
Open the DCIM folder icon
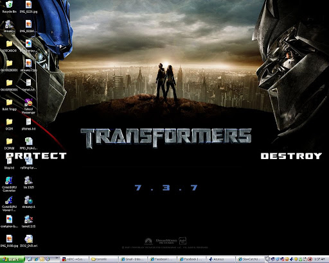(9, 124)
